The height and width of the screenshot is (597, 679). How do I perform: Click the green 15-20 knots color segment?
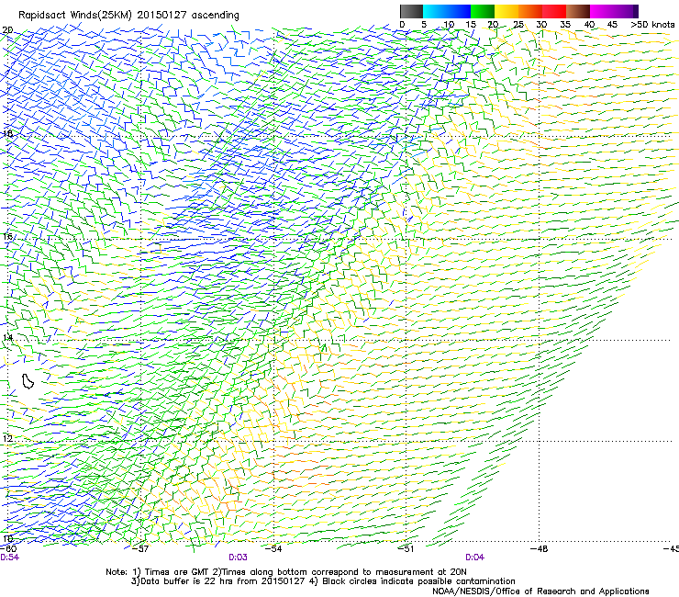(x=483, y=11)
